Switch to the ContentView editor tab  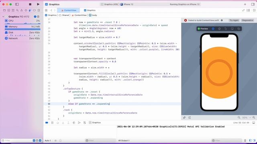point(69,10)
